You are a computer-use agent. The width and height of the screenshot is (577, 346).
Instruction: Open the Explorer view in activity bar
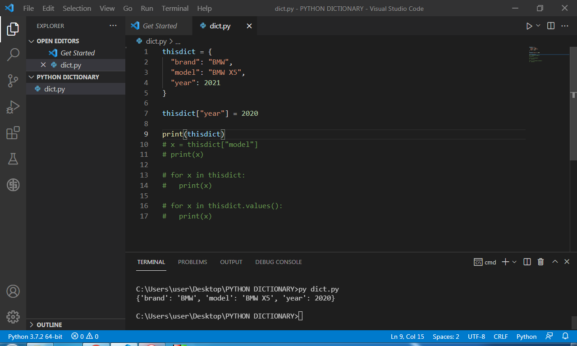[13, 29]
